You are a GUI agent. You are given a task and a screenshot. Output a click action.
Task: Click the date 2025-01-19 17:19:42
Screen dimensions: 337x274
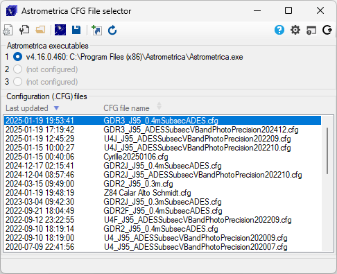pos(40,130)
